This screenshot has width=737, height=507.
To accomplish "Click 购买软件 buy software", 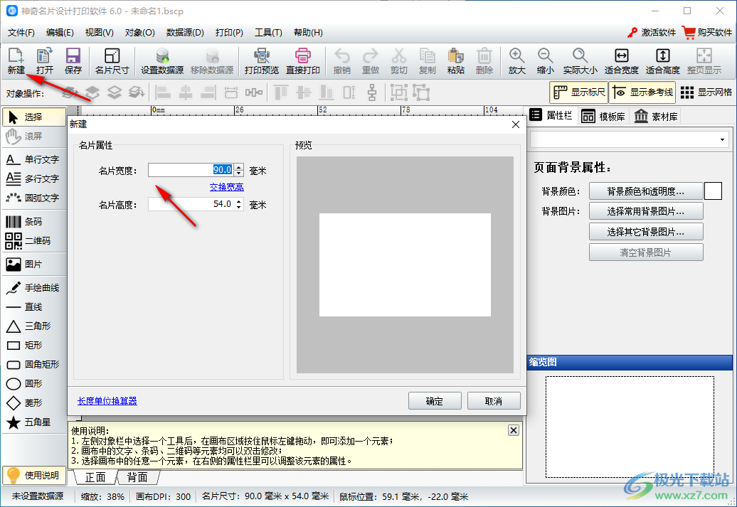I will (707, 33).
